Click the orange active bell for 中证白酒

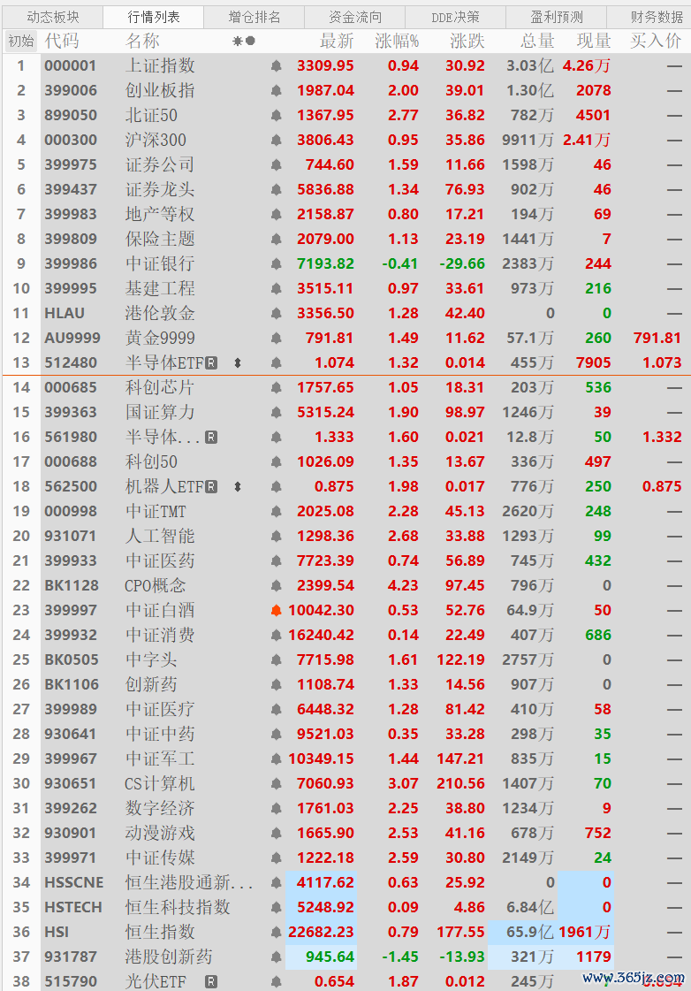point(276,611)
